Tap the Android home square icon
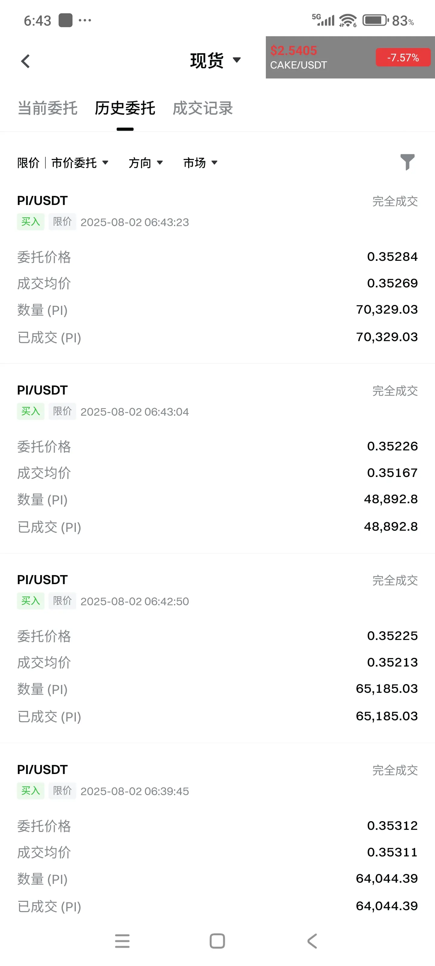 click(217, 941)
